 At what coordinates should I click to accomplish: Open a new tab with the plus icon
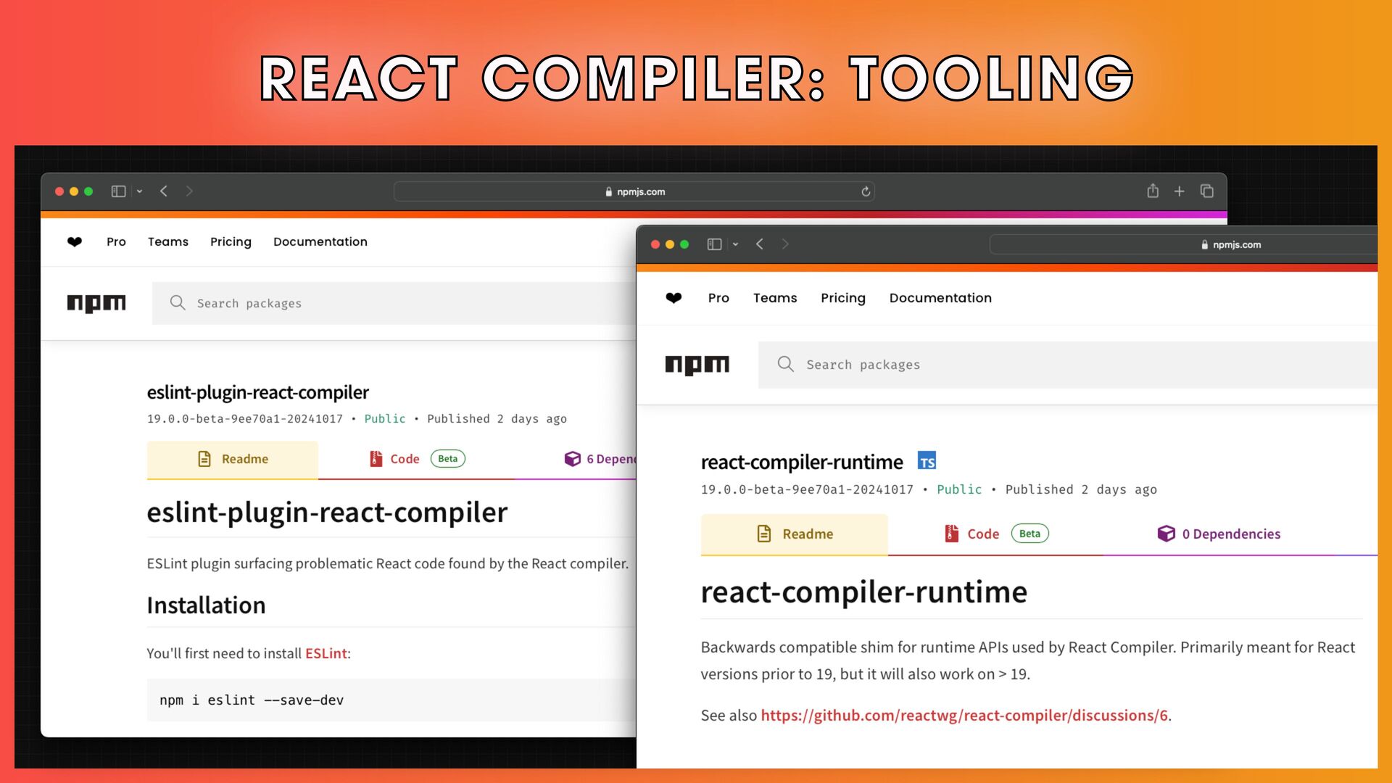[x=1180, y=191]
